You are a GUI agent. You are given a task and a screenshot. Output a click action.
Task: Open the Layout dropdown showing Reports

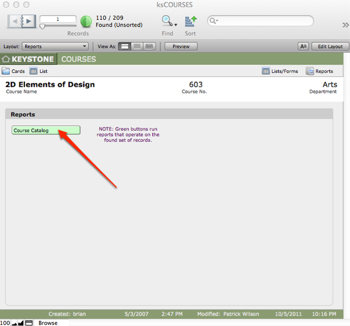[x=55, y=46]
